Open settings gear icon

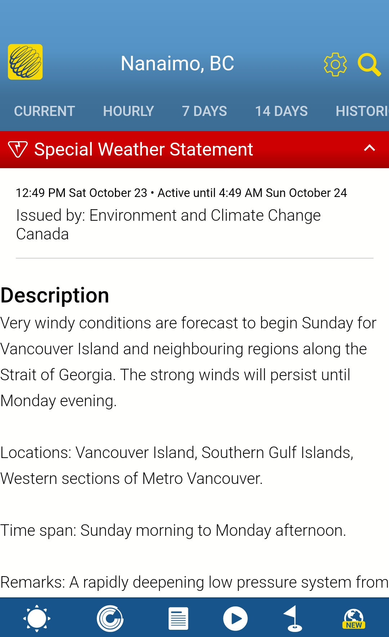pos(335,64)
